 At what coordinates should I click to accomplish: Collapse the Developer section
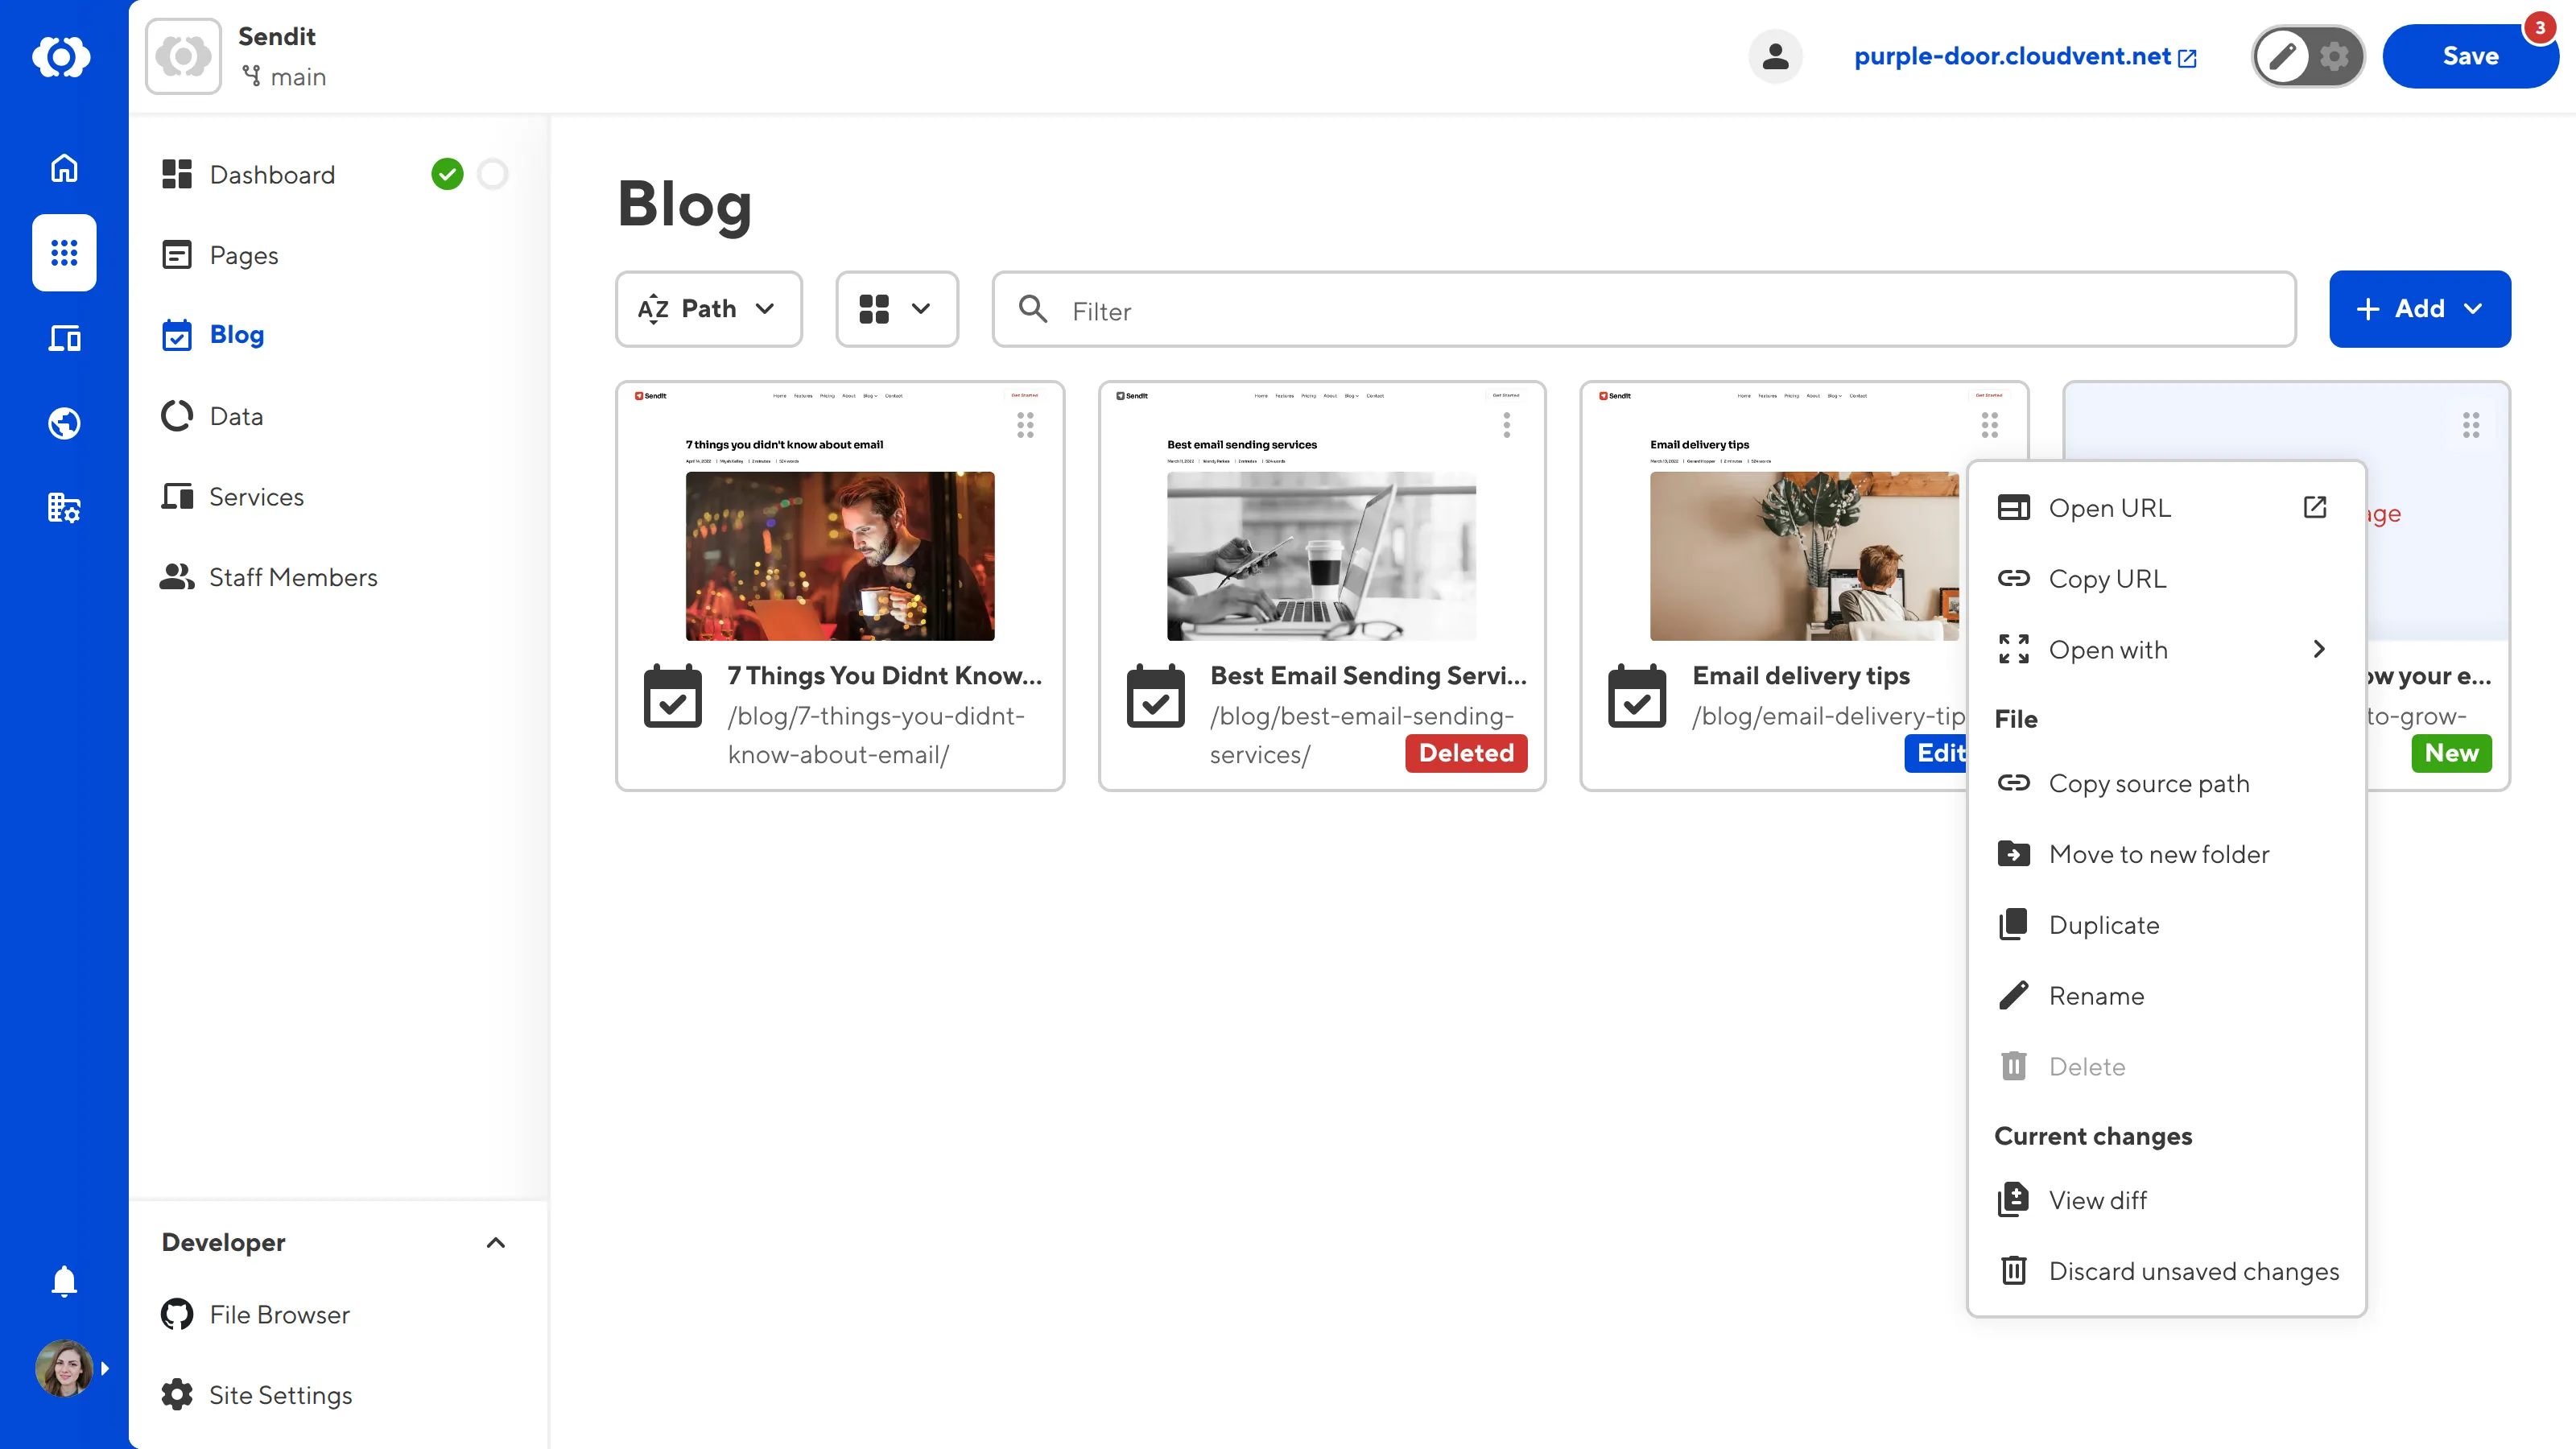pyautogui.click(x=495, y=1243)
